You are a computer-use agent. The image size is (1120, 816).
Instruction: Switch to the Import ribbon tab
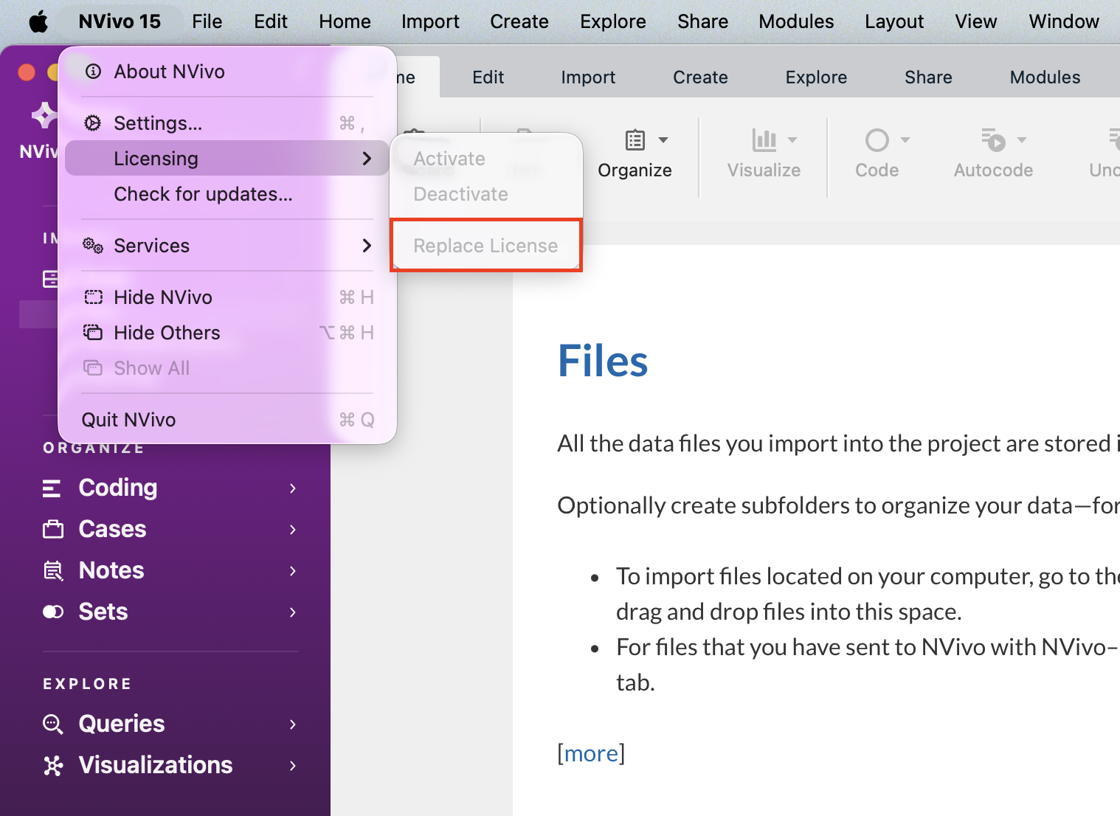coord(588,77)
